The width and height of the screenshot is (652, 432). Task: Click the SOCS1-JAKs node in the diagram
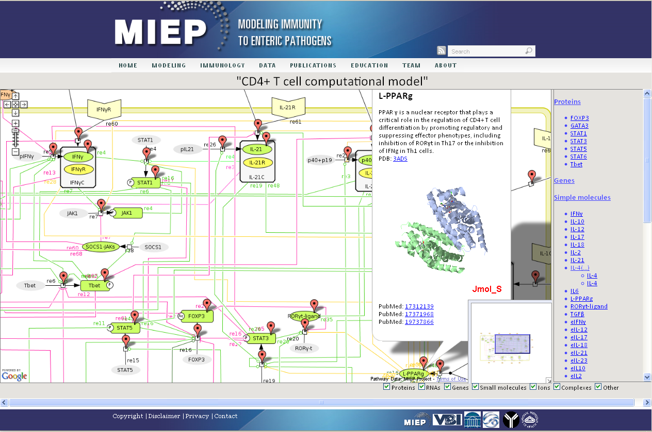point(101,247)
